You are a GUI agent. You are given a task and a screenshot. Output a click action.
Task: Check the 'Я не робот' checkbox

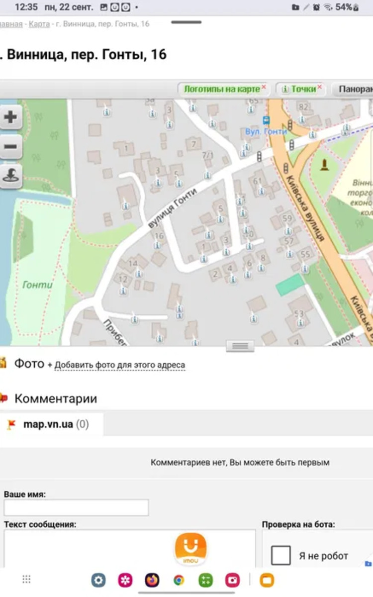tap(281, 555)
